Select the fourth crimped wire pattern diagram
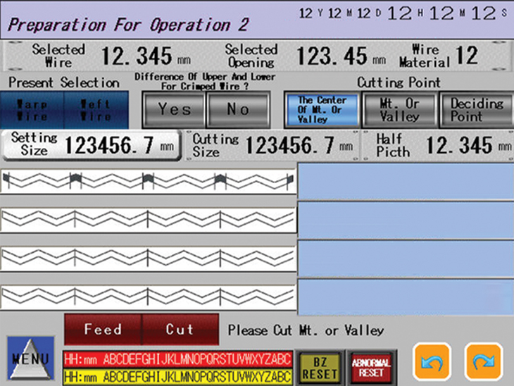Screen dimensions: 514x386 [x=149, y=295]
